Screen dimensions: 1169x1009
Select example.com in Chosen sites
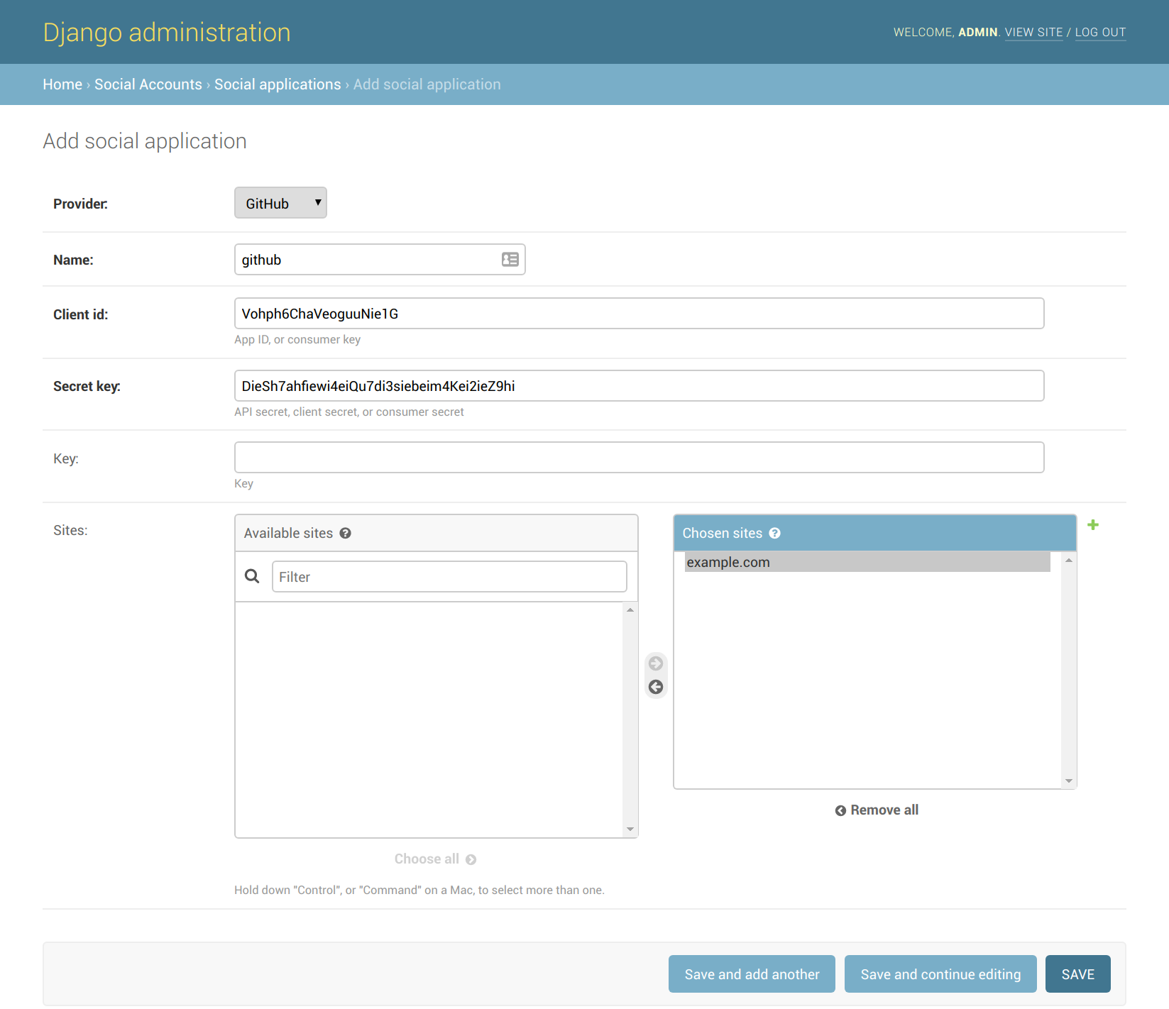[867, 562]
